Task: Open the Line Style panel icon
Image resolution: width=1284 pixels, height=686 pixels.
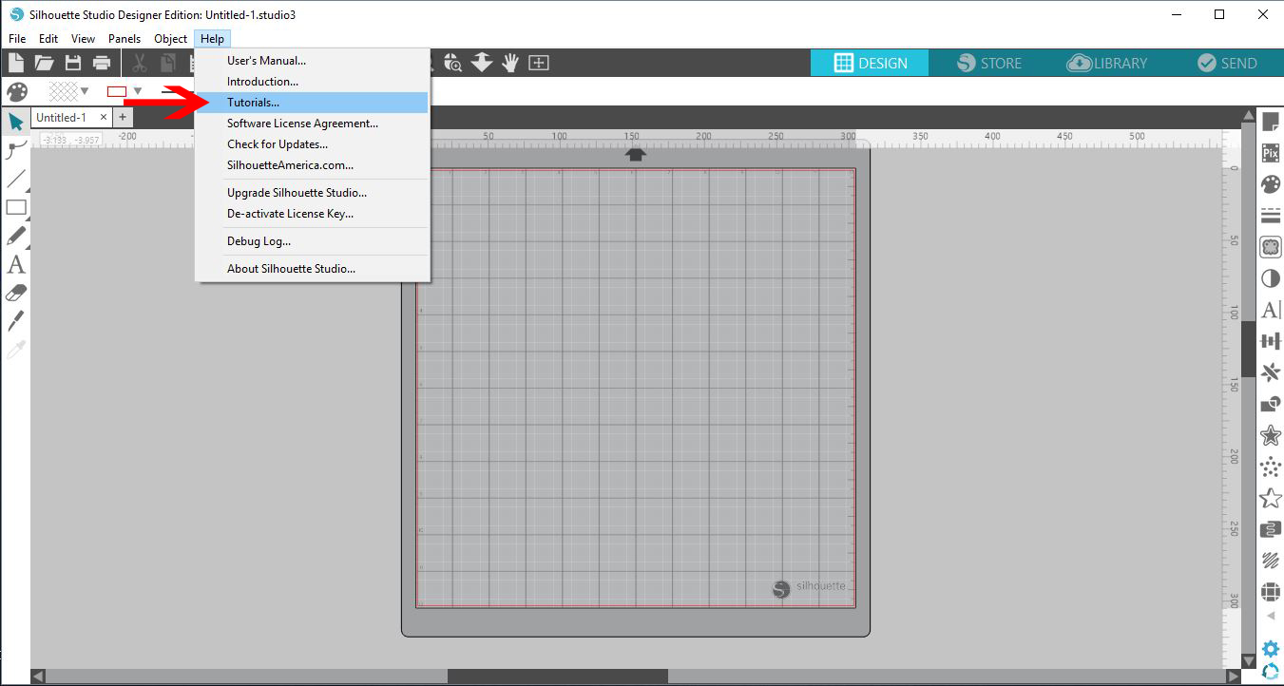Action: (1270, 216)
